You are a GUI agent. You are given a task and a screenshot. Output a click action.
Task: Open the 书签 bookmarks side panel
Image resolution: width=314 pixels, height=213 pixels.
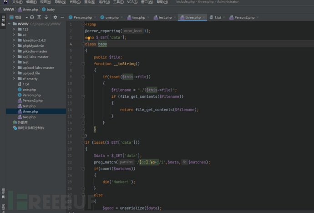(x=3, y=193)
